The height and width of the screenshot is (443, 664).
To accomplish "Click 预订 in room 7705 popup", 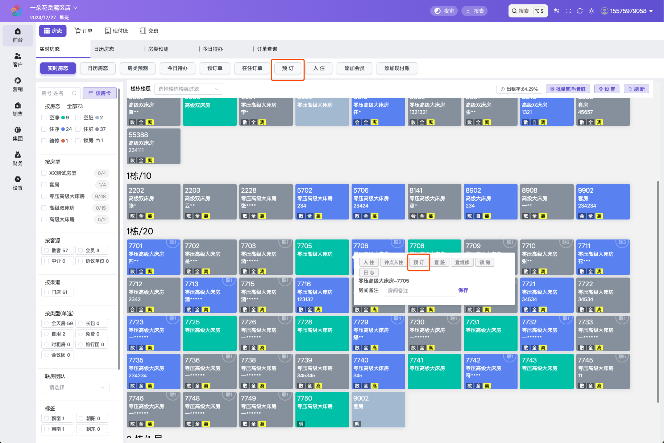I will pos(419,262).
